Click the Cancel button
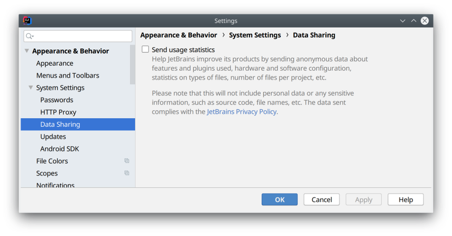The image size is (452, 236). coord(321,199)
